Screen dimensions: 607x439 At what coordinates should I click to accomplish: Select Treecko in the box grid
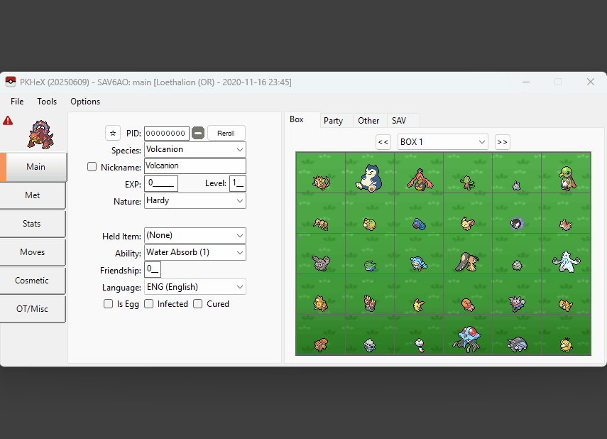468,173
